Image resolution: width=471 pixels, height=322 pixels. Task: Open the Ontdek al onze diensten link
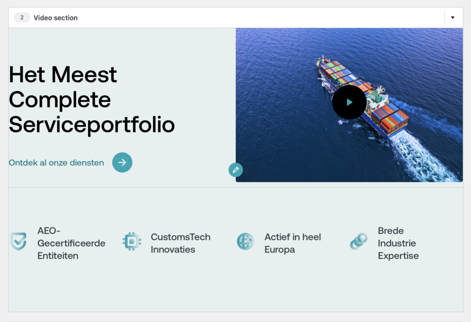click(x=57, y=163)
